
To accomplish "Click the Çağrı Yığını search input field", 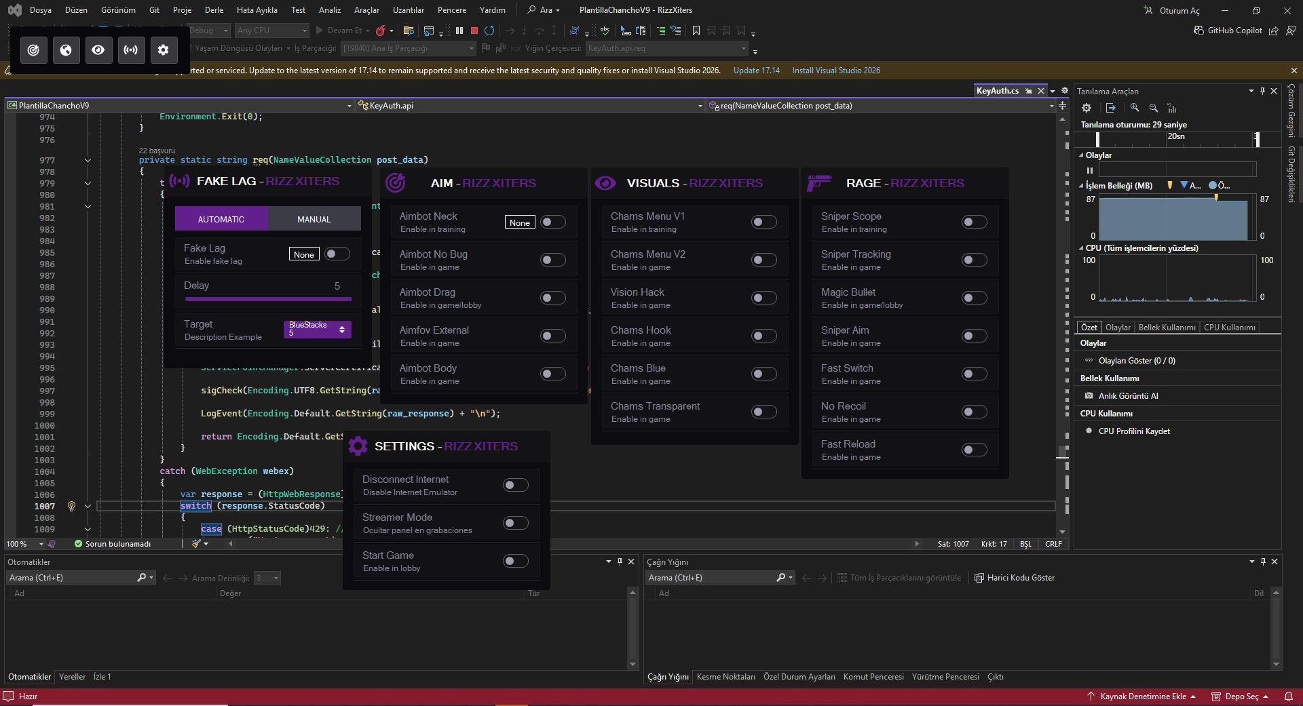I will coord(711,578).
